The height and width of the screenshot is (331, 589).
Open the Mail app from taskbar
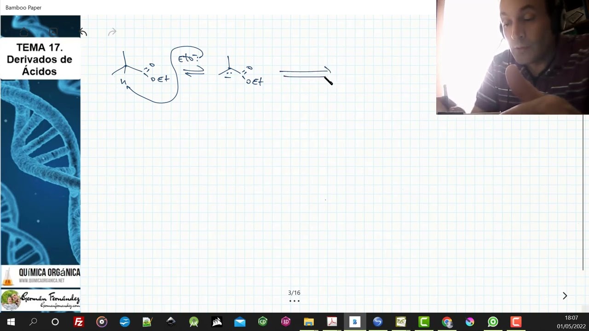[240, 322]
